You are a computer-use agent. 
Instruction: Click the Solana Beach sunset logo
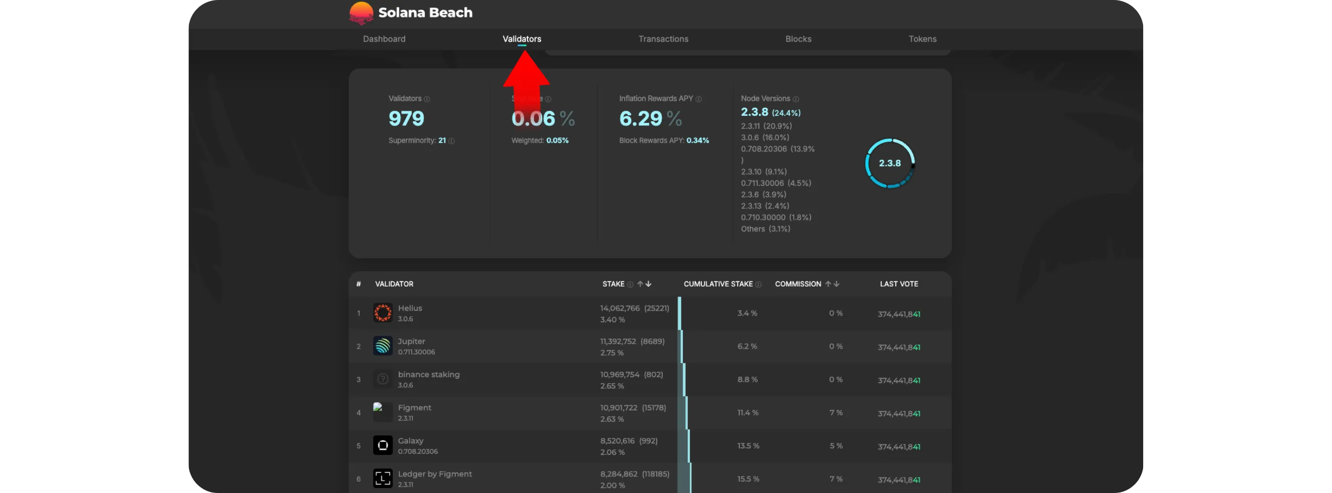pyautogui.click(x=361, y=13)
